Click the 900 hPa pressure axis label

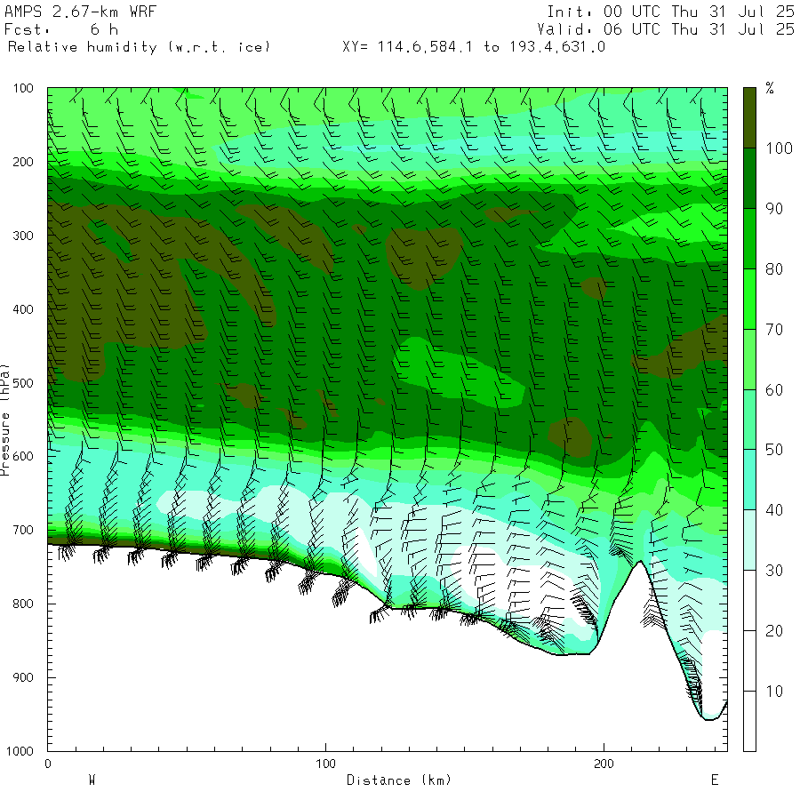coord(23,677)
